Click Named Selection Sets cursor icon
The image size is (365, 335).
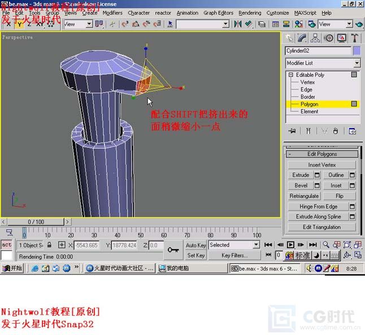point(170,24)
